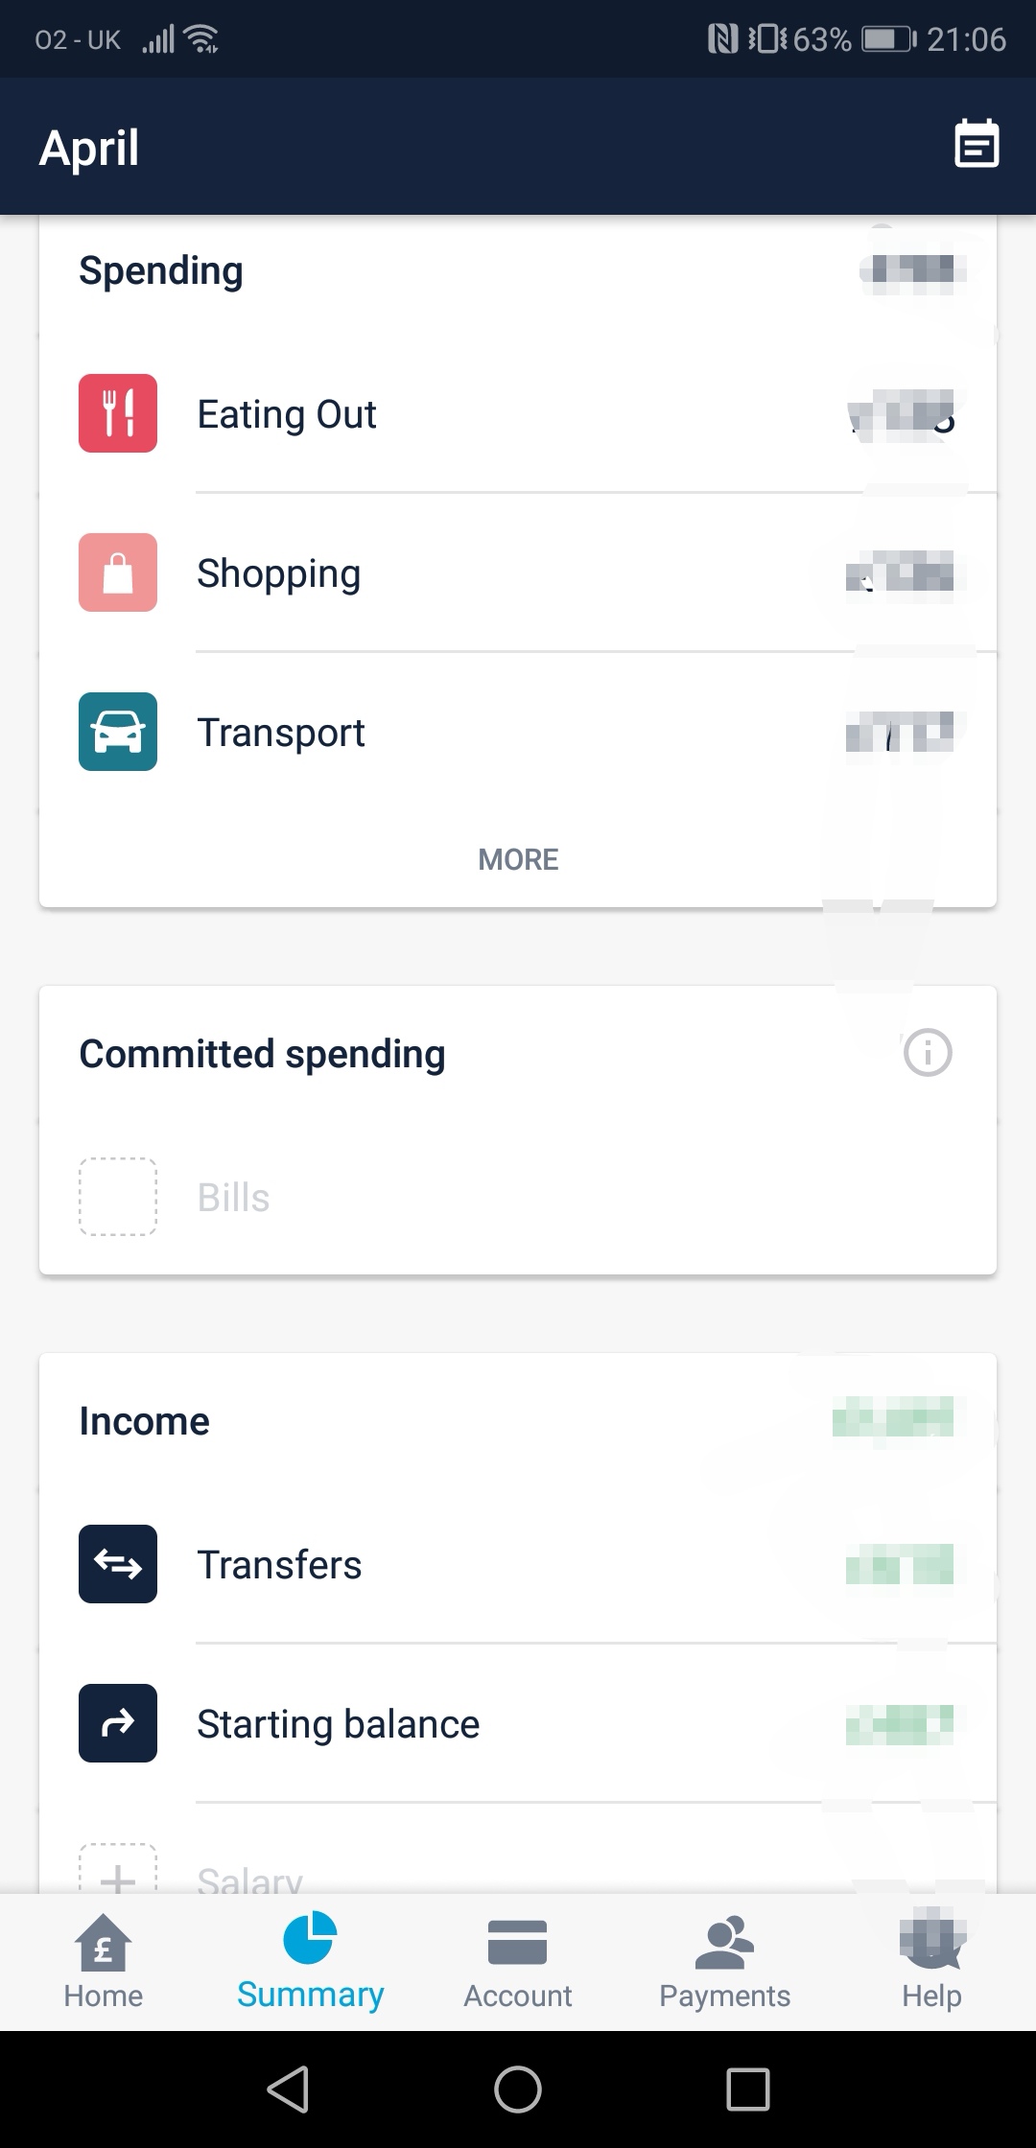Open Eating Out spending category

518,414
